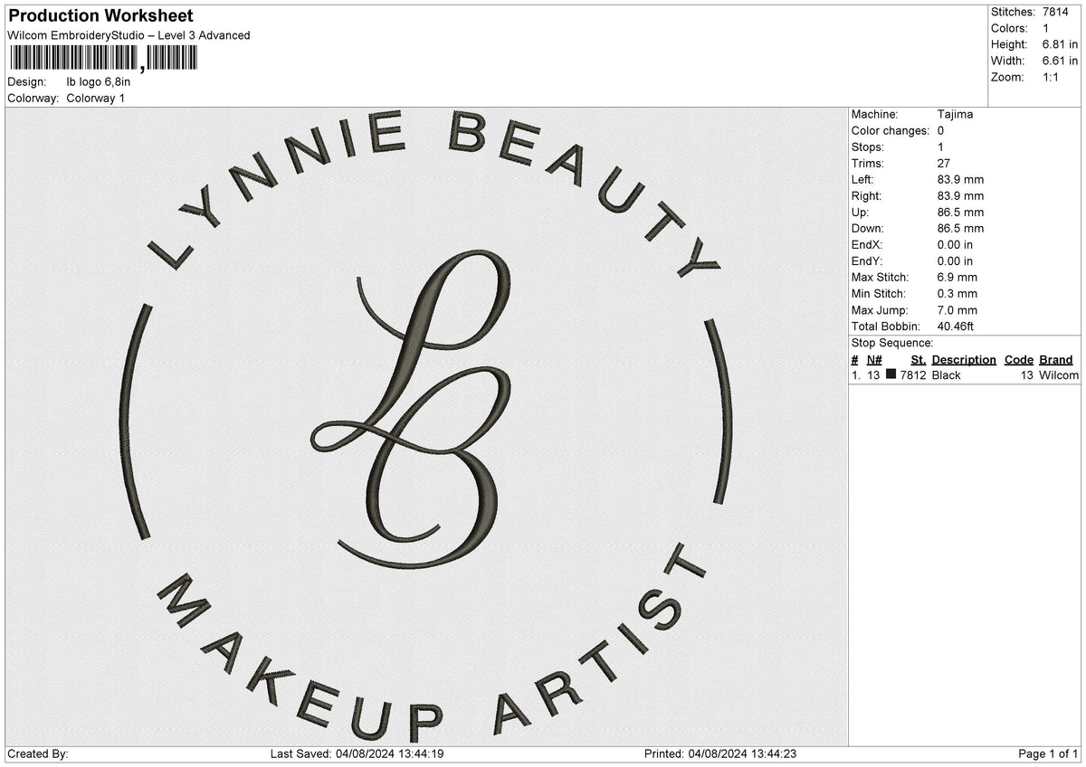Click 'Wilcom EmbroideryStudio – Level 3 Advanced' text
The image size is (1086, 767).
pyautogui.click(x=129, y=35)
